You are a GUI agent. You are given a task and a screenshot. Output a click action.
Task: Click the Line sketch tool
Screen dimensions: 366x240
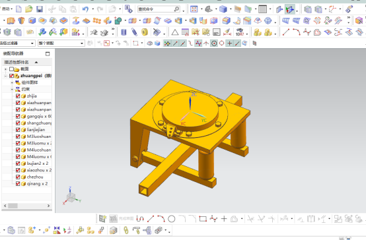[151, 219]
